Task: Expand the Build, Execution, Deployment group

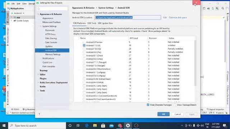Action: 38,82
